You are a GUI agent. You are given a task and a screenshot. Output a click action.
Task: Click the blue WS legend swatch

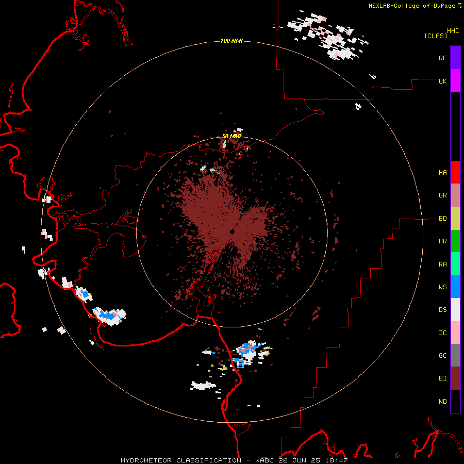(455, 287)
